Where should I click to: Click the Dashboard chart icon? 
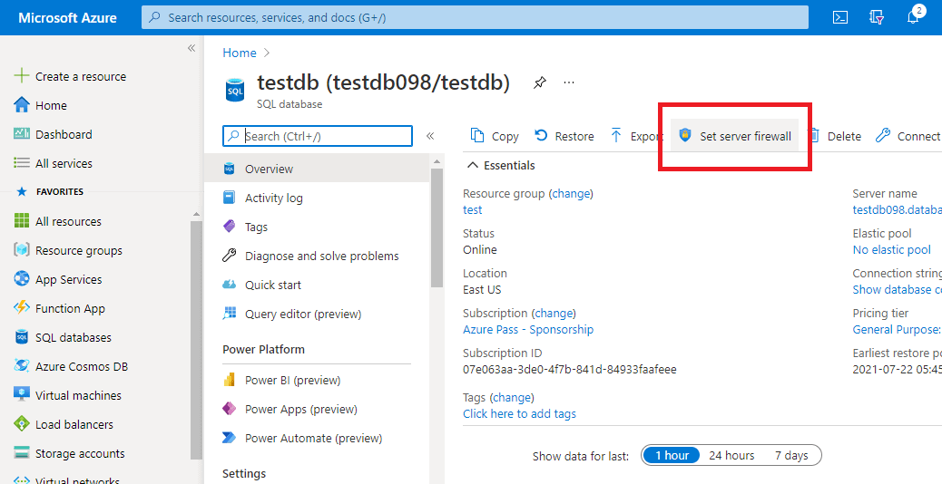(22, 134)
